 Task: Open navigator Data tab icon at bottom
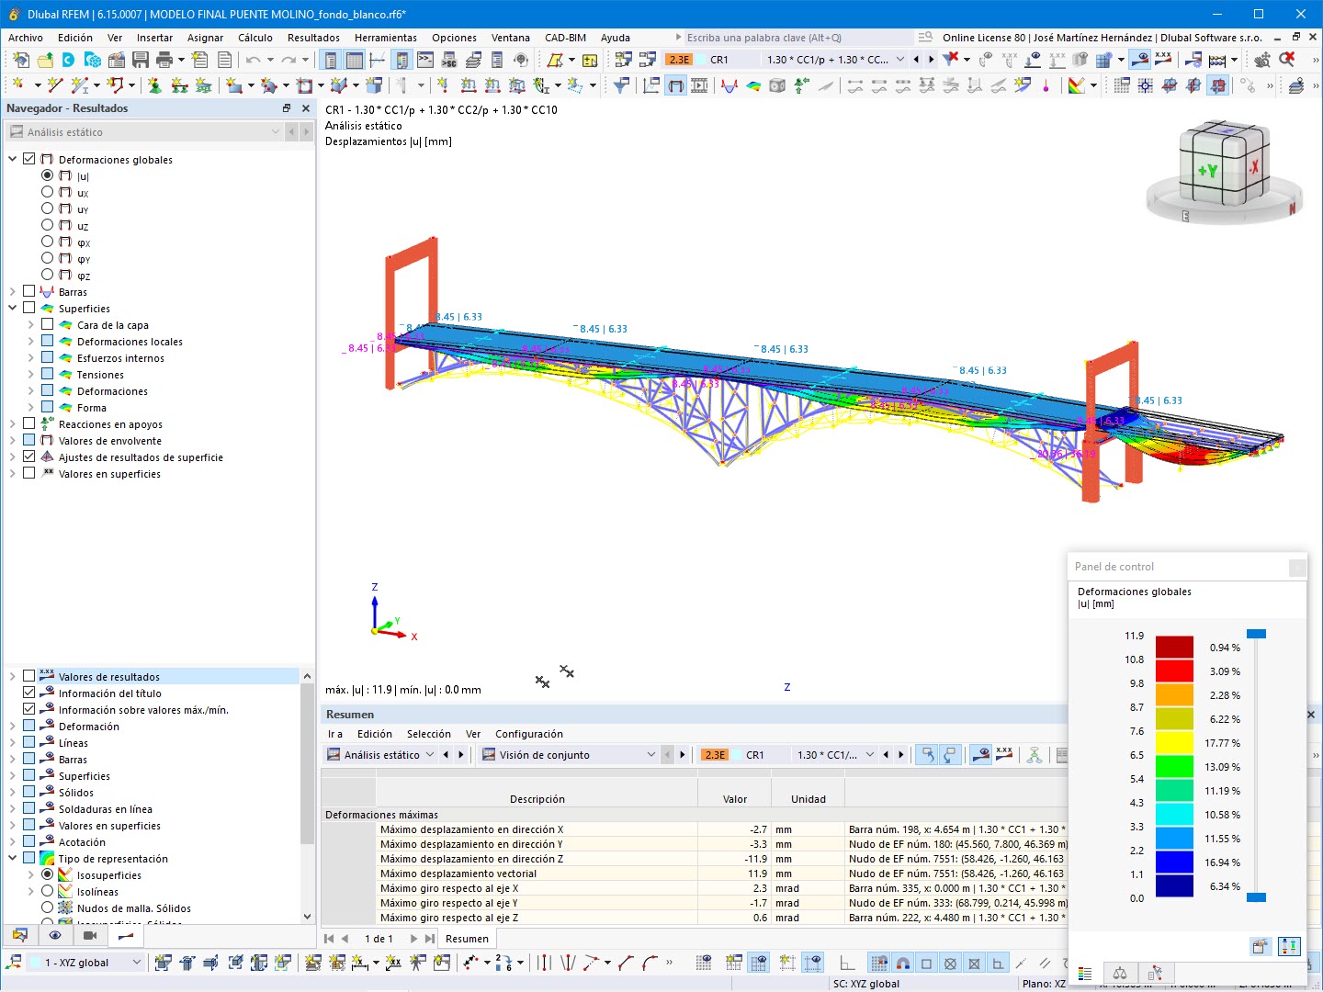click(x=19, y=936)
